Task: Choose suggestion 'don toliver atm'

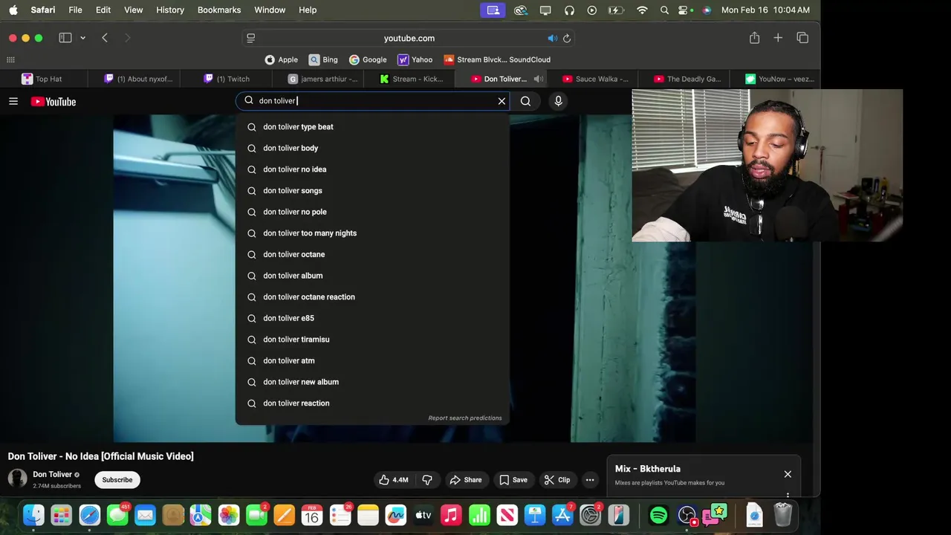Action: (372, 360)
